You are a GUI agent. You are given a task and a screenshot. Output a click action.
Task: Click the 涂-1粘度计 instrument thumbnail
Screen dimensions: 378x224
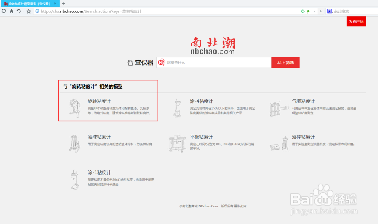tap(75, 180)
